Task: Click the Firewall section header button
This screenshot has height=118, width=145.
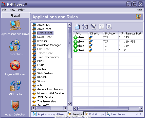Action: 15,16
